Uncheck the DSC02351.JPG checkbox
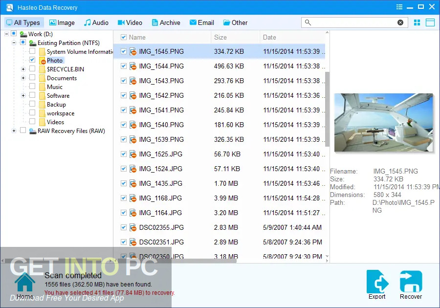 (x=124, y=242)
